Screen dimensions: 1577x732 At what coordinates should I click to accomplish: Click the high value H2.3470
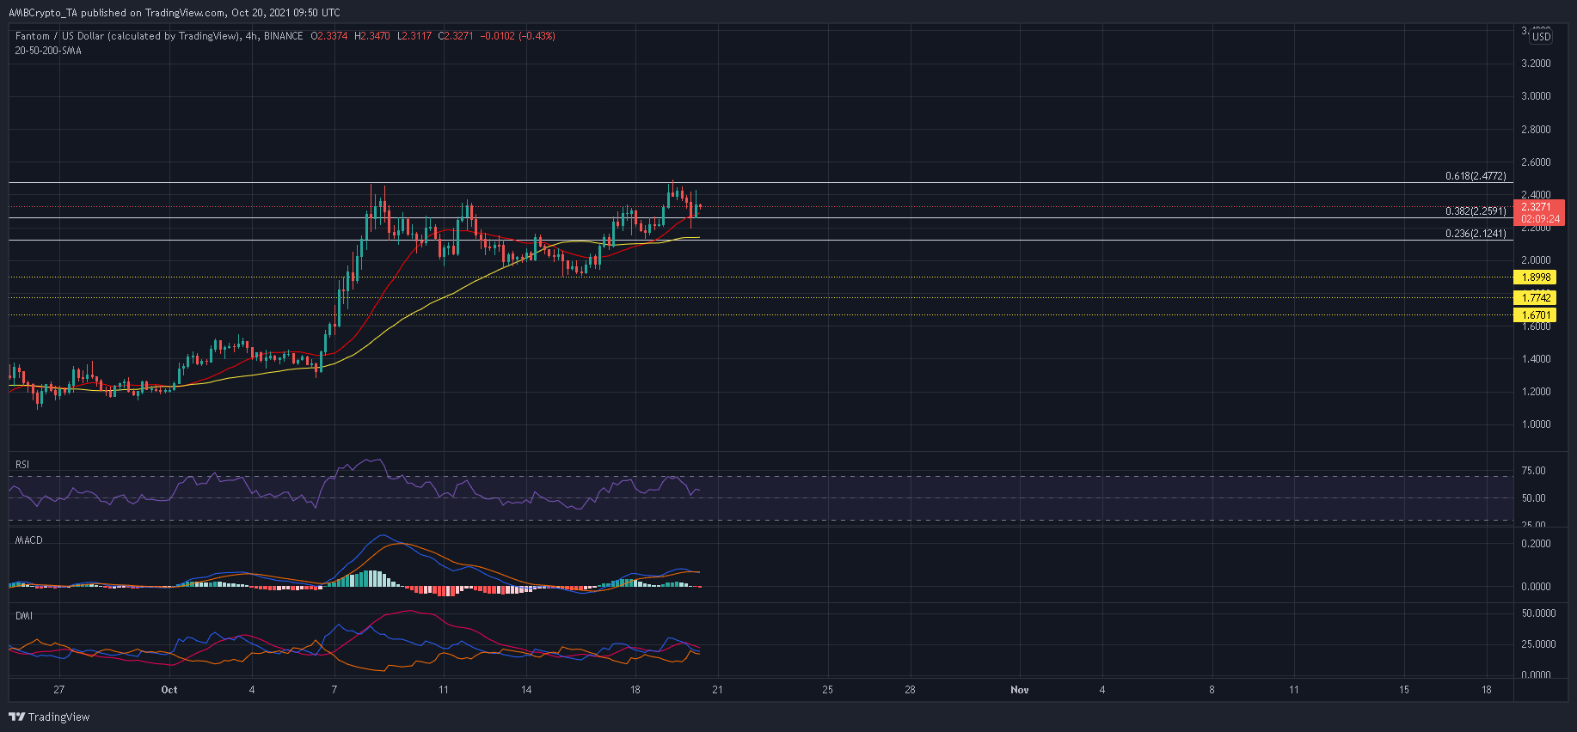371,36
